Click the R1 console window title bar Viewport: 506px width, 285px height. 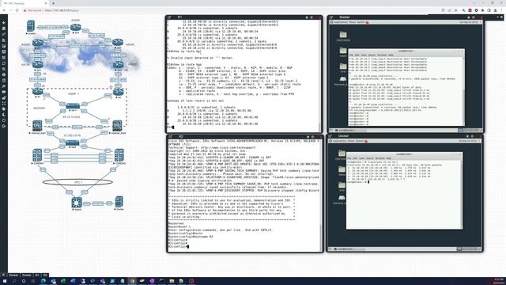[x=244, y=17]
